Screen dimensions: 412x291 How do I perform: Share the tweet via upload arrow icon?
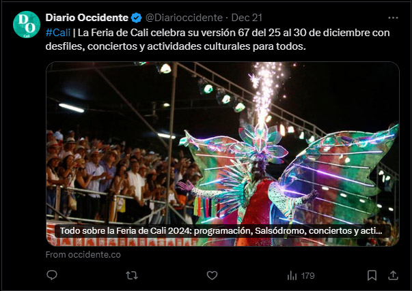393,275
